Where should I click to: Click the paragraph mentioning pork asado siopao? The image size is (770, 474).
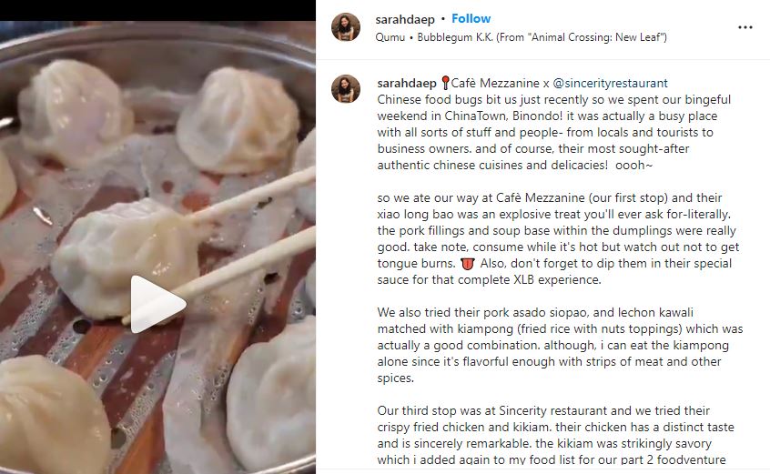point(560,345)
